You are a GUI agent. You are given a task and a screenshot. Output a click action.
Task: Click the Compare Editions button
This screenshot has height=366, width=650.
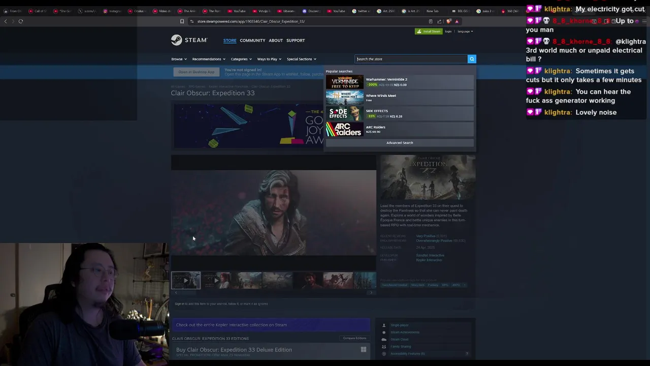point(354,338)
